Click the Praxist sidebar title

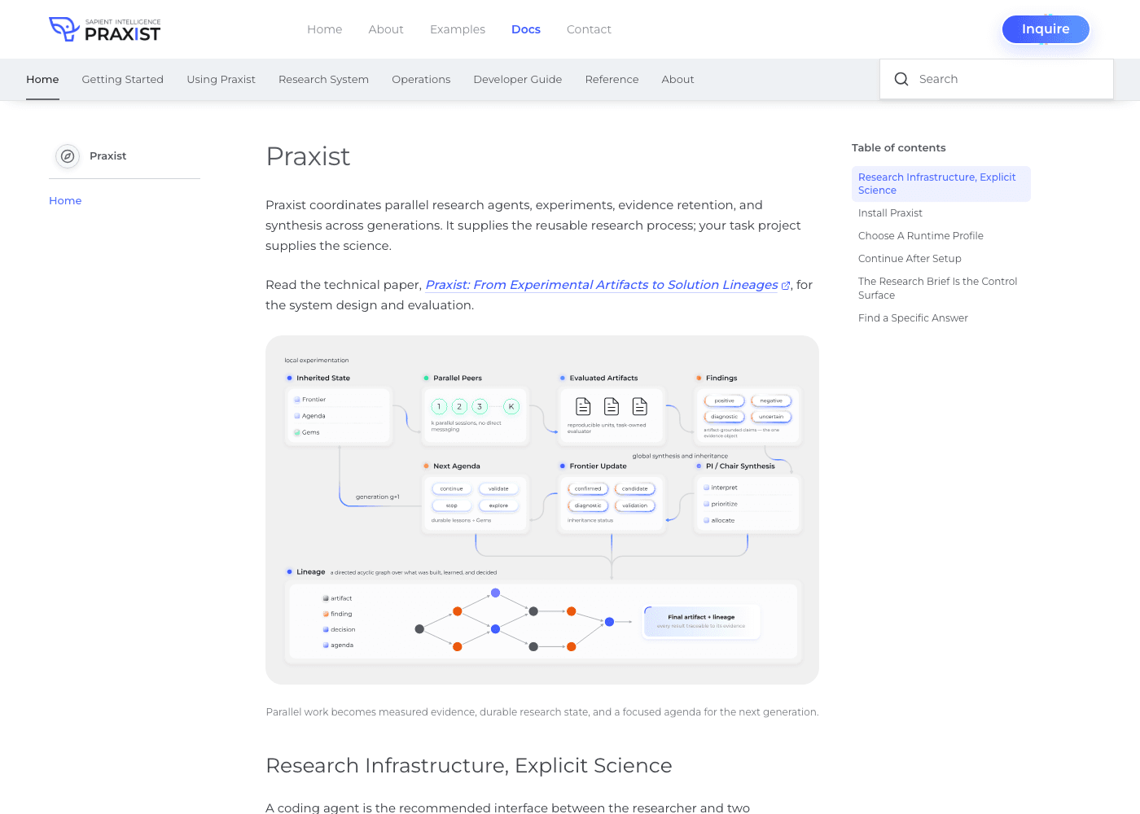point(107,155)
